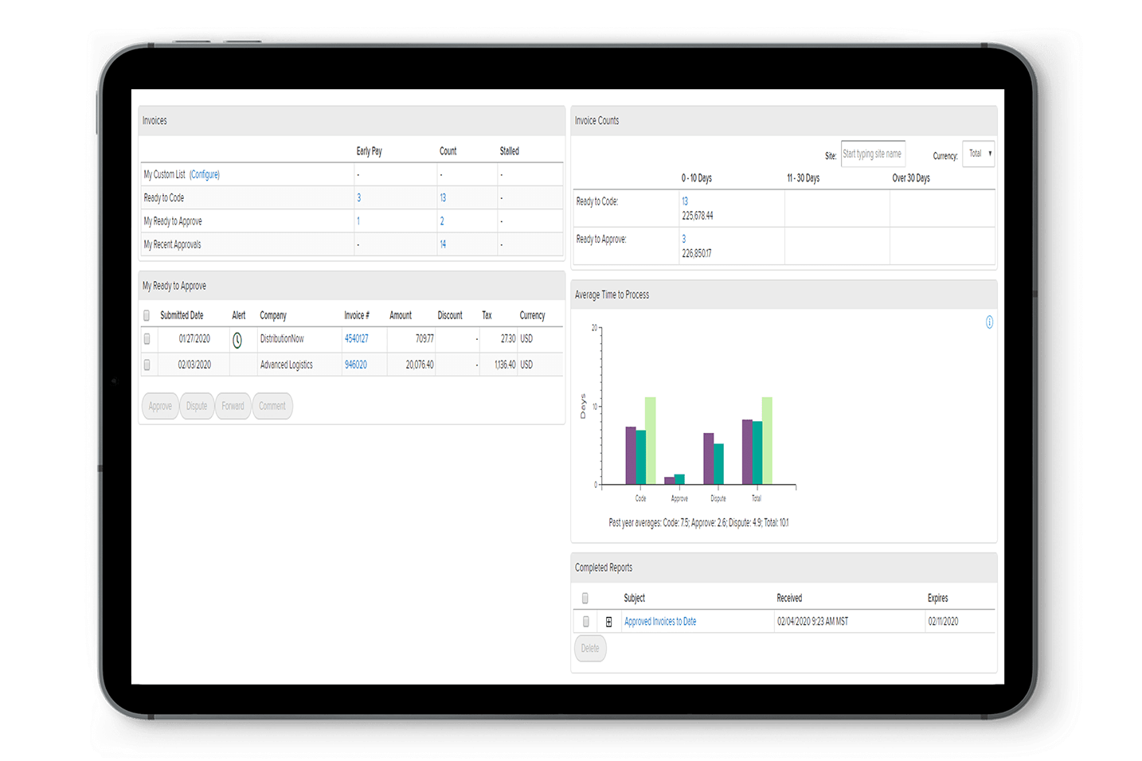Click the clock alert icon for DistributionNow

coord(237,340)
